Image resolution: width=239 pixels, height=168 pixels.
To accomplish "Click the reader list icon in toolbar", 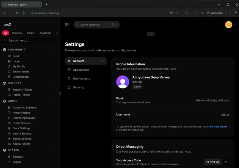I will click(195, 13).
